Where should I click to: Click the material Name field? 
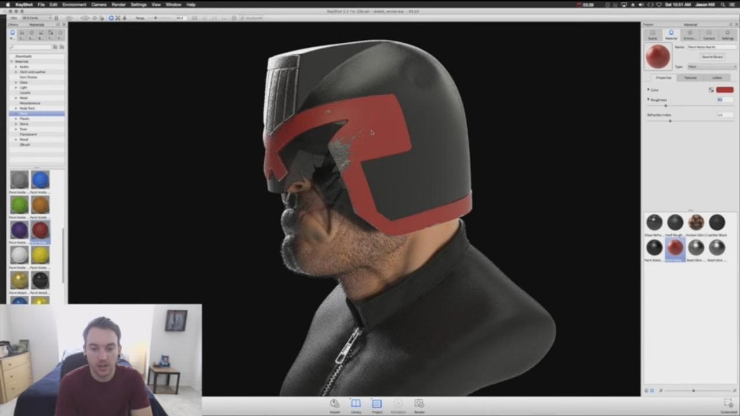712,47
